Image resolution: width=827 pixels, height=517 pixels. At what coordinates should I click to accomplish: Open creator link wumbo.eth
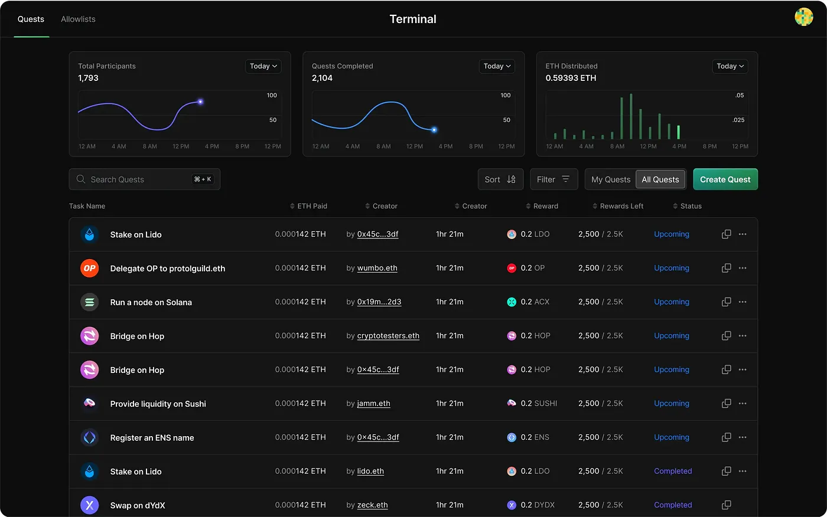[377, 268]
